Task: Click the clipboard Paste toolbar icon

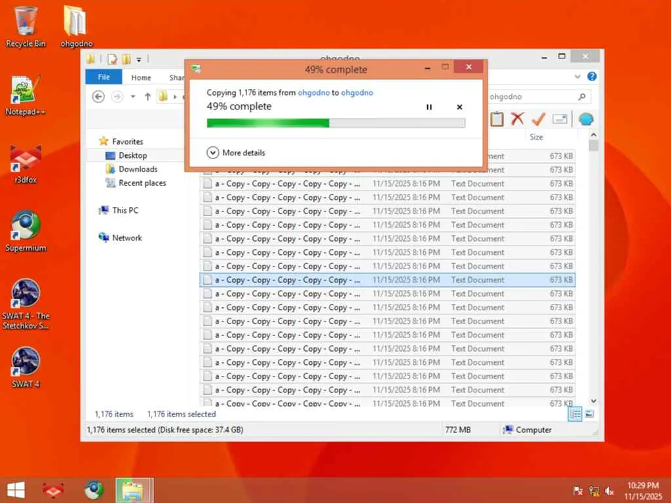Action: [x=497, y=119]
